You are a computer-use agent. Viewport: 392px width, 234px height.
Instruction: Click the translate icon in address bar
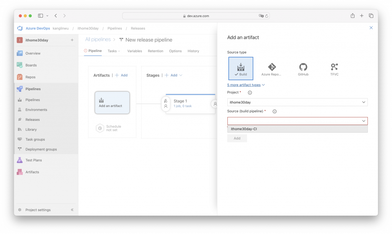(x=261, y=16)
